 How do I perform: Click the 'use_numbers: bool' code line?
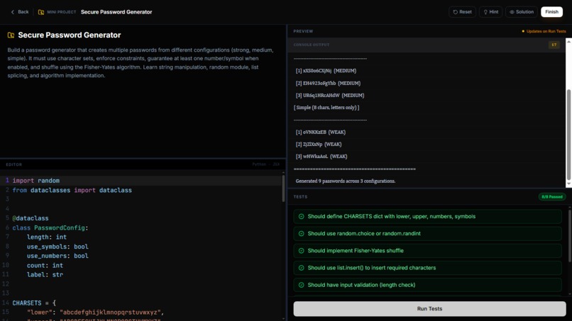(57, 256)
